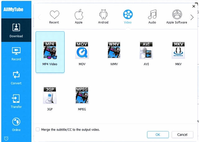Choose the 3GP format
This screenshot has height=142, width=199.
[x=50, y=99]
